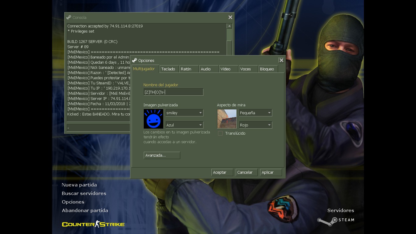Open Buscar servidores

tap(84, 193)
